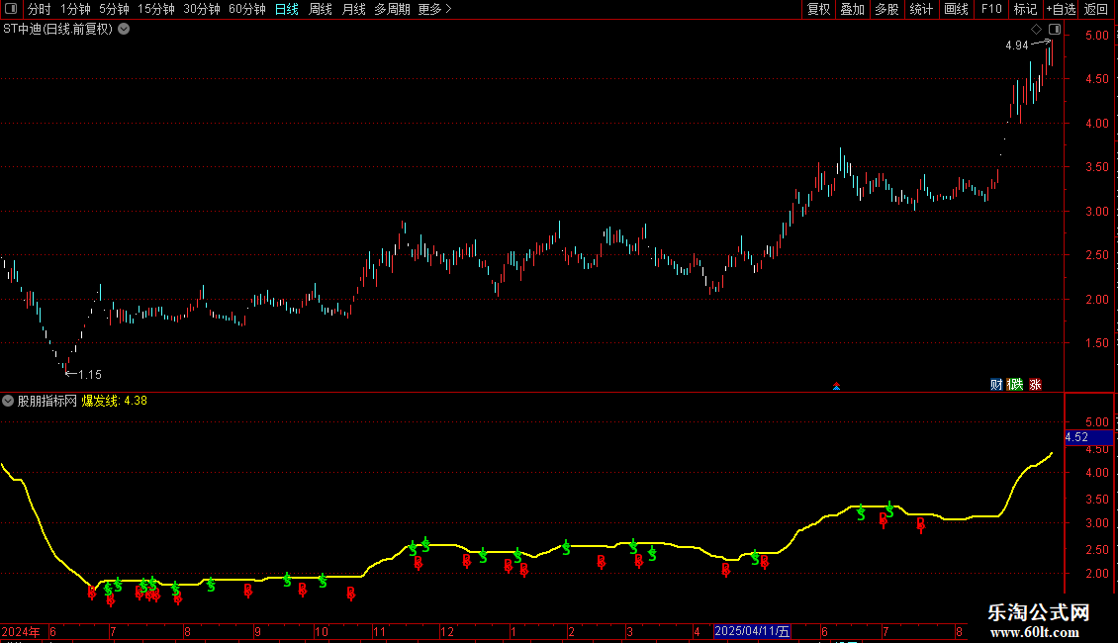Add stock with +自选

tap(1061, 9)
